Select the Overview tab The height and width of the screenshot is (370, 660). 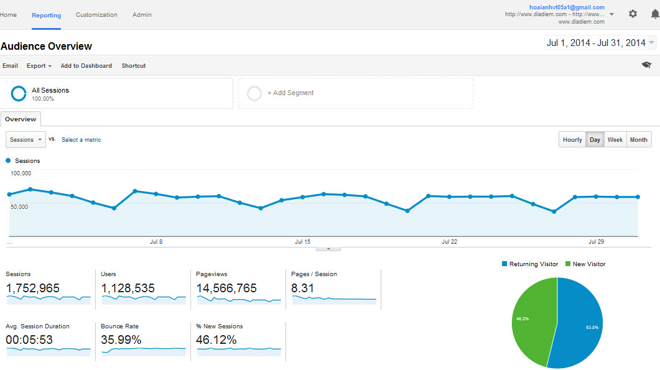click(21, 119)
